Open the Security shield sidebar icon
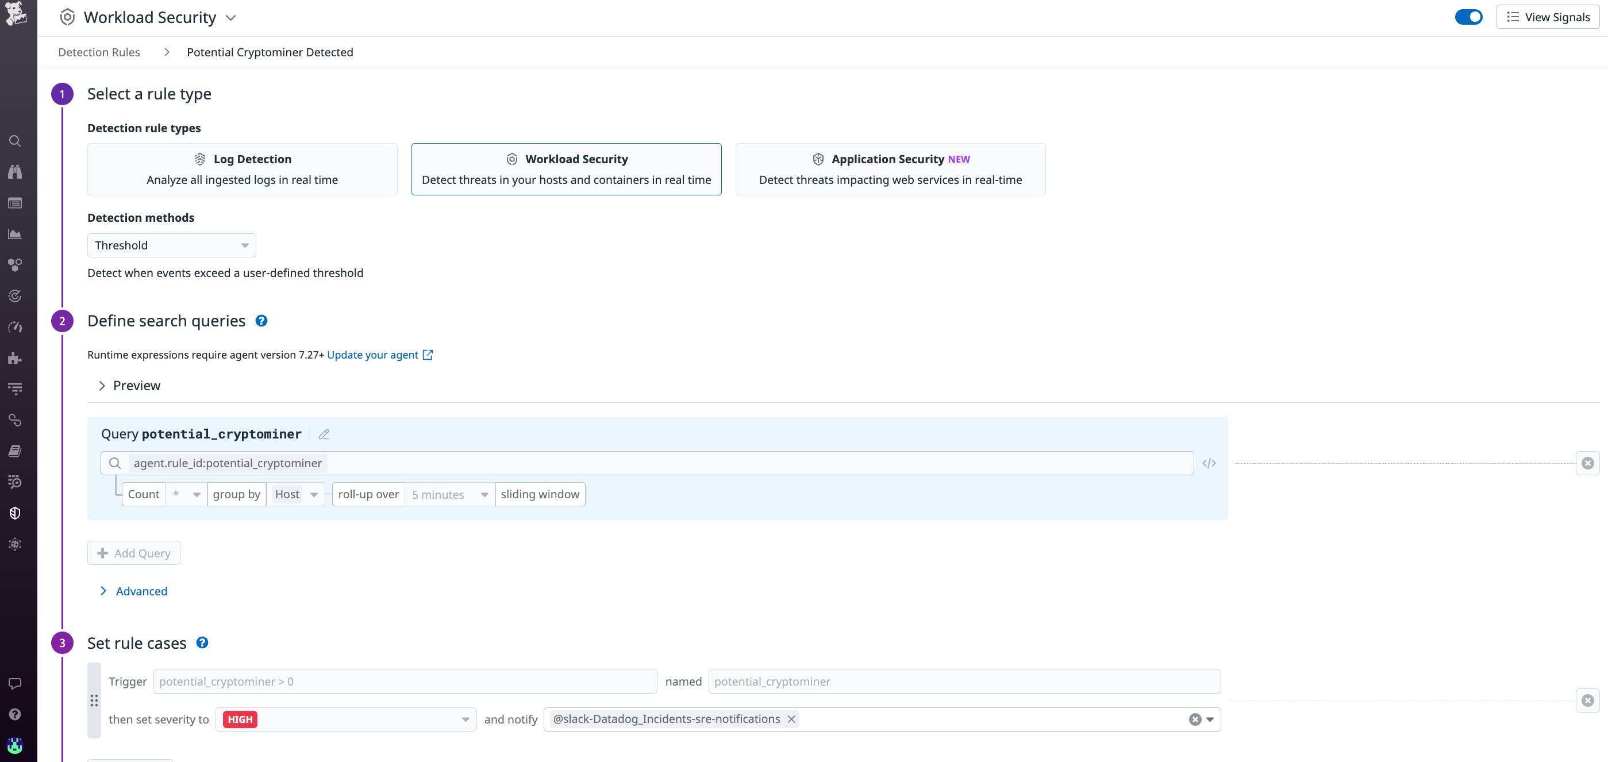Screen dimensions: 1608x762 (x=15, y=513)
